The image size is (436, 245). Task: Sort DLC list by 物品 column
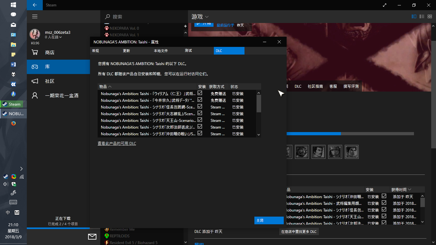click(x=147, y=86)
